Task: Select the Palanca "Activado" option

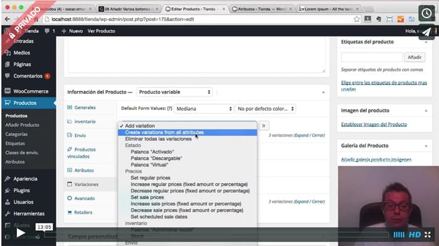Action: [188, 151]
